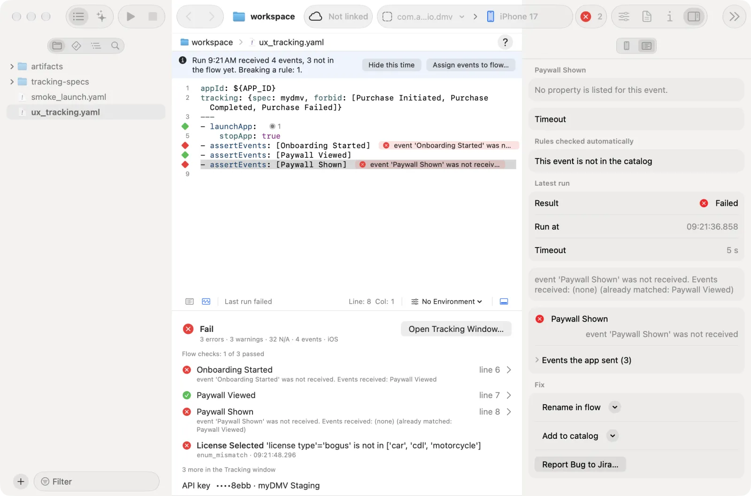Expand the toolbar overflow double chevron

[x=734, y=16]
